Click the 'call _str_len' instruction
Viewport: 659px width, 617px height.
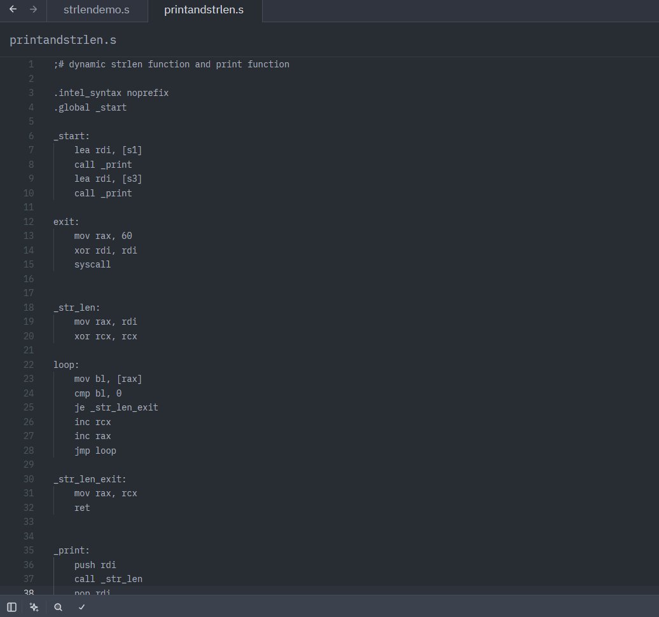point(108,580)
